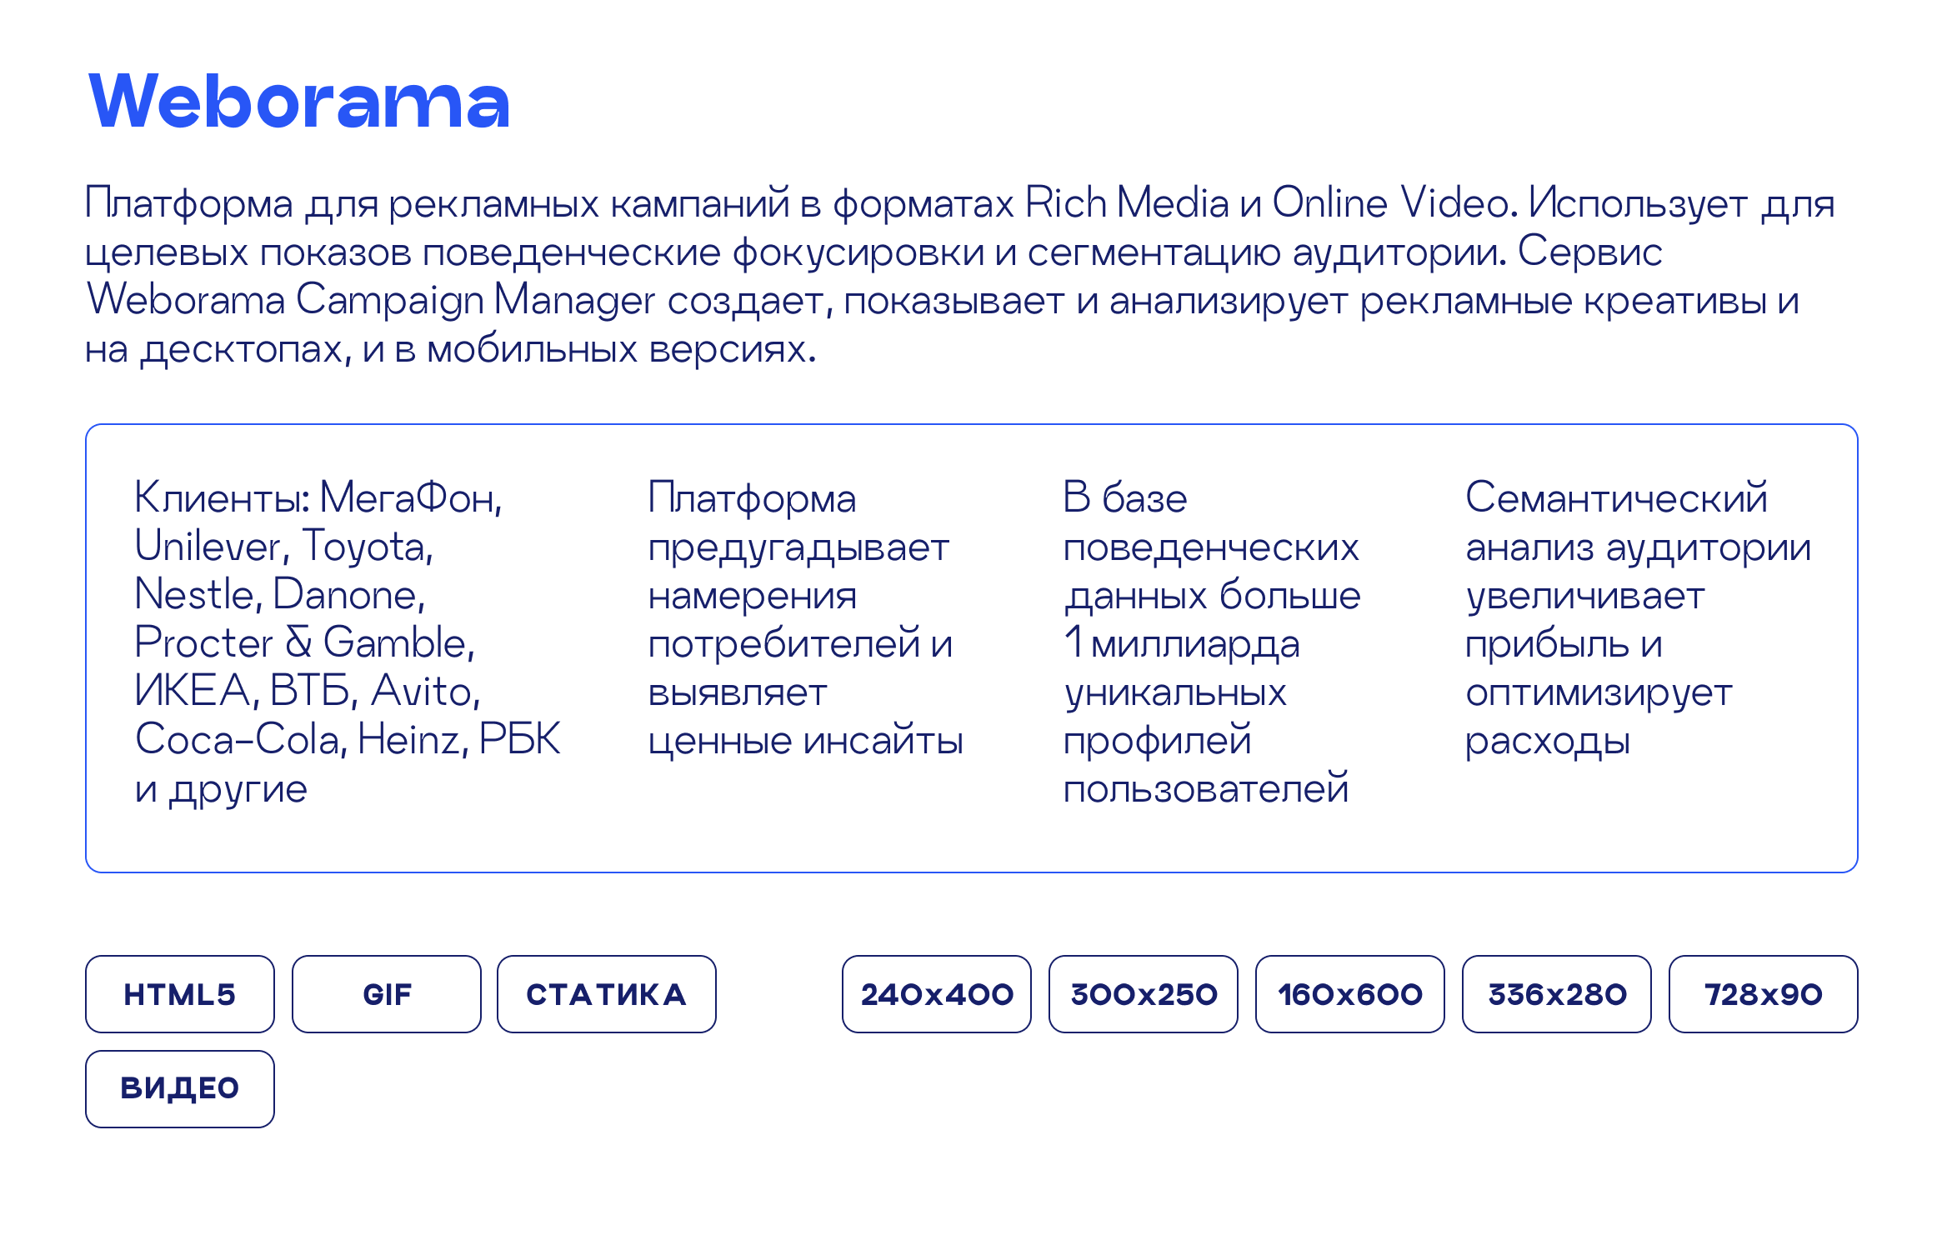The width and height of the screenshot is (1937, 1240).
Task: Choose the 336x280 size tag
Action: [1557, 994]
